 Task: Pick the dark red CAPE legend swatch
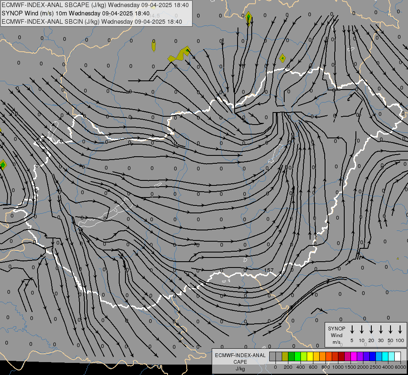tap(341, 356)
